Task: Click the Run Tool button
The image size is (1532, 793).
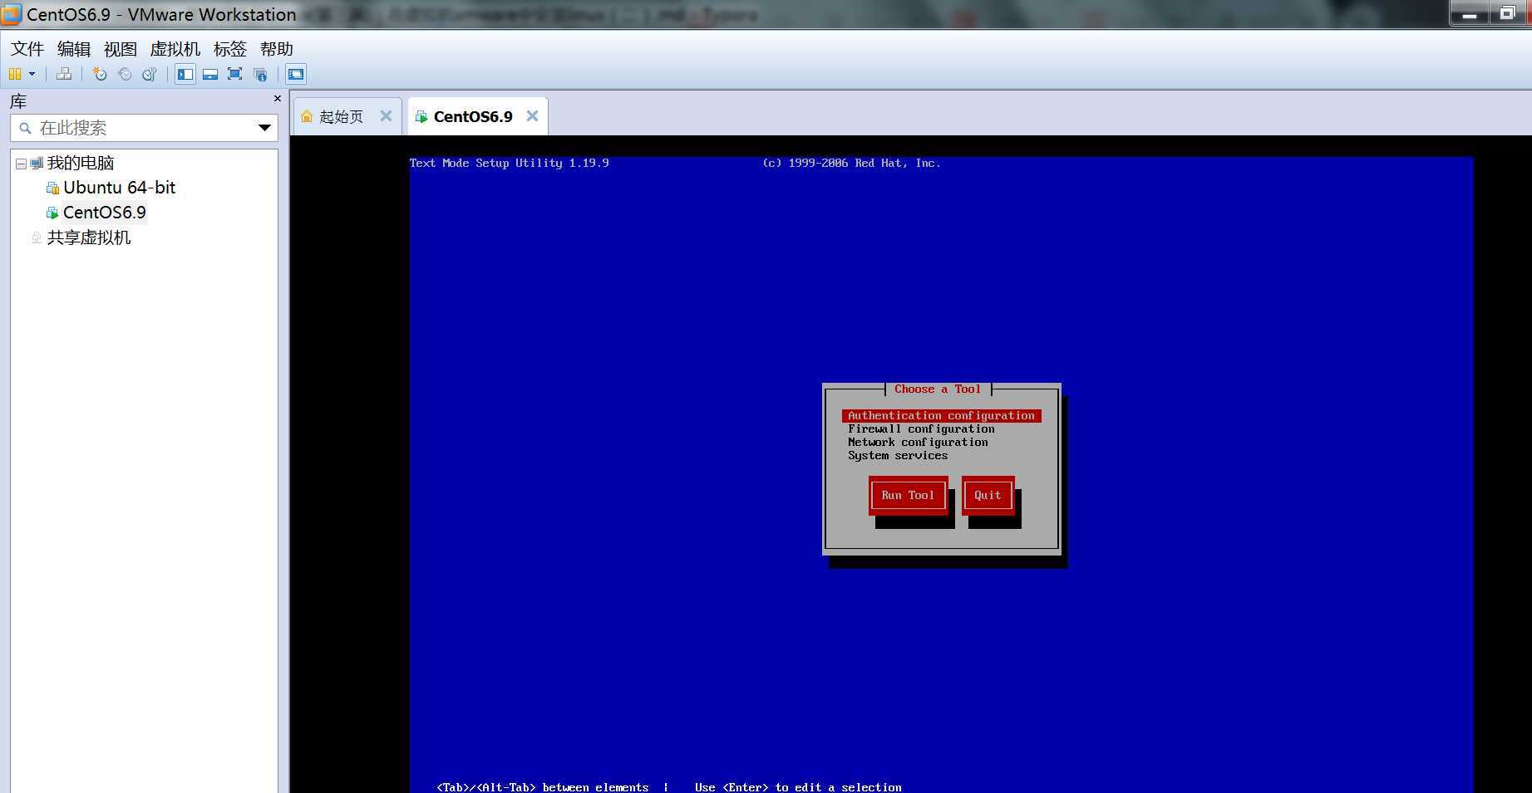Action: pos(908,495)
